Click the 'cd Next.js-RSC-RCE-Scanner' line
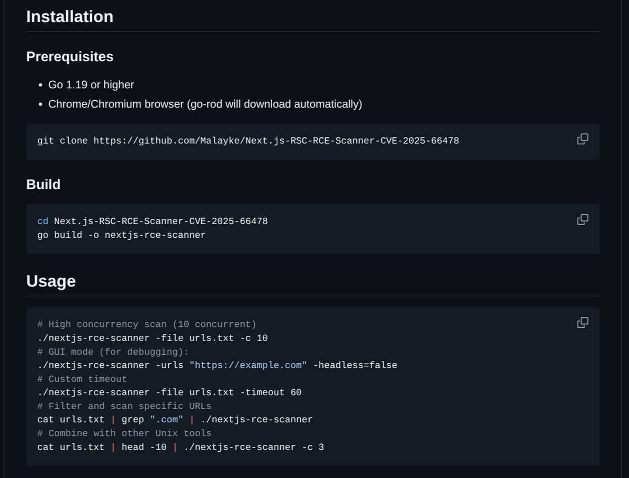 pos(153,221)
